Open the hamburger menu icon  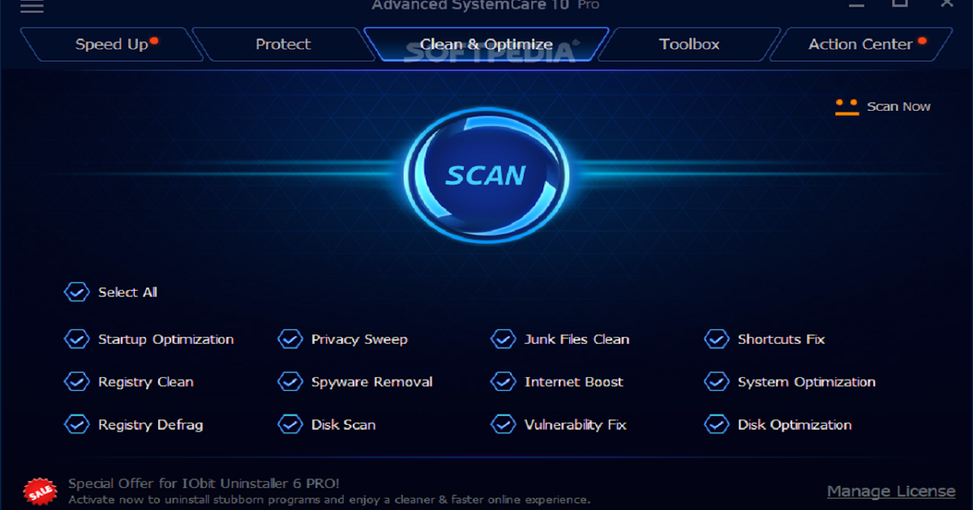pyautogui.click(x=32, y=6)
